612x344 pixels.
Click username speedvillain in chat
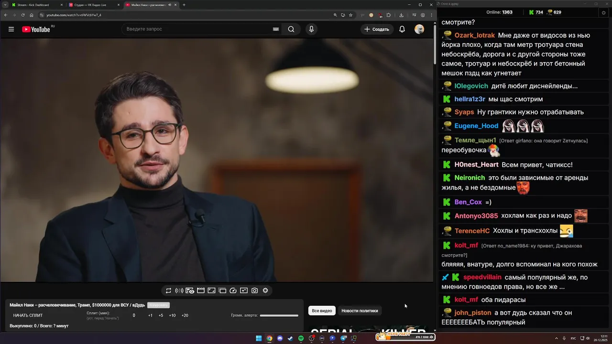click(482, 277)
